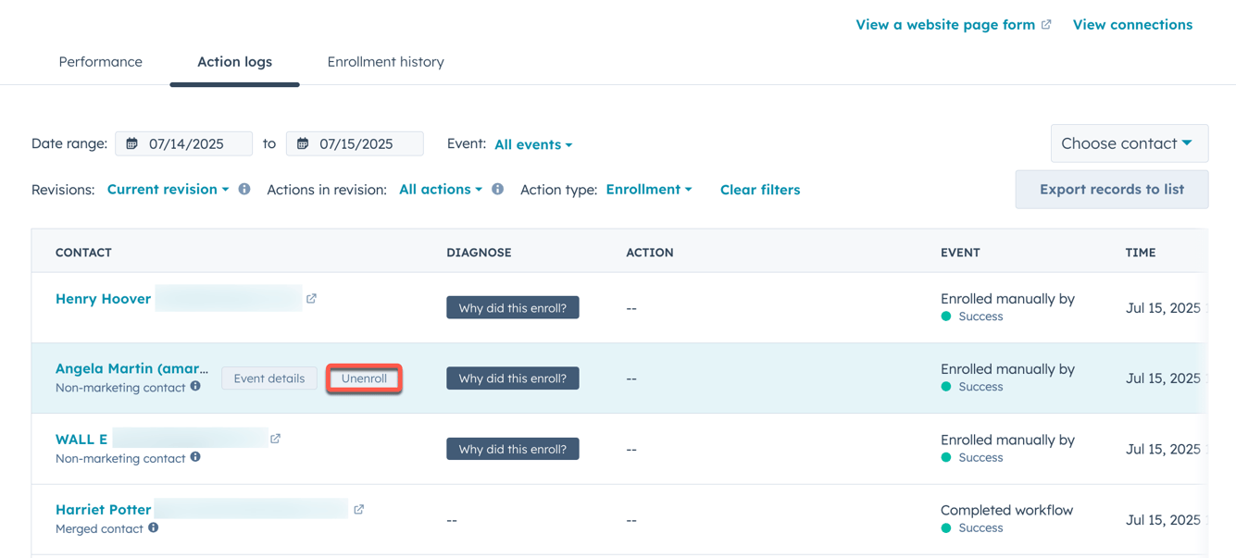Viewport: 1236px width, 558px height.
Task: Click Harriet Potter's Merged contact info icon
Action: pos(153,528)
